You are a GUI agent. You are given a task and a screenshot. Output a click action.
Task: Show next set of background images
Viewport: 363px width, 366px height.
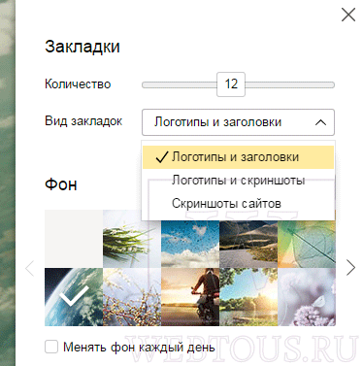point(350,268)
